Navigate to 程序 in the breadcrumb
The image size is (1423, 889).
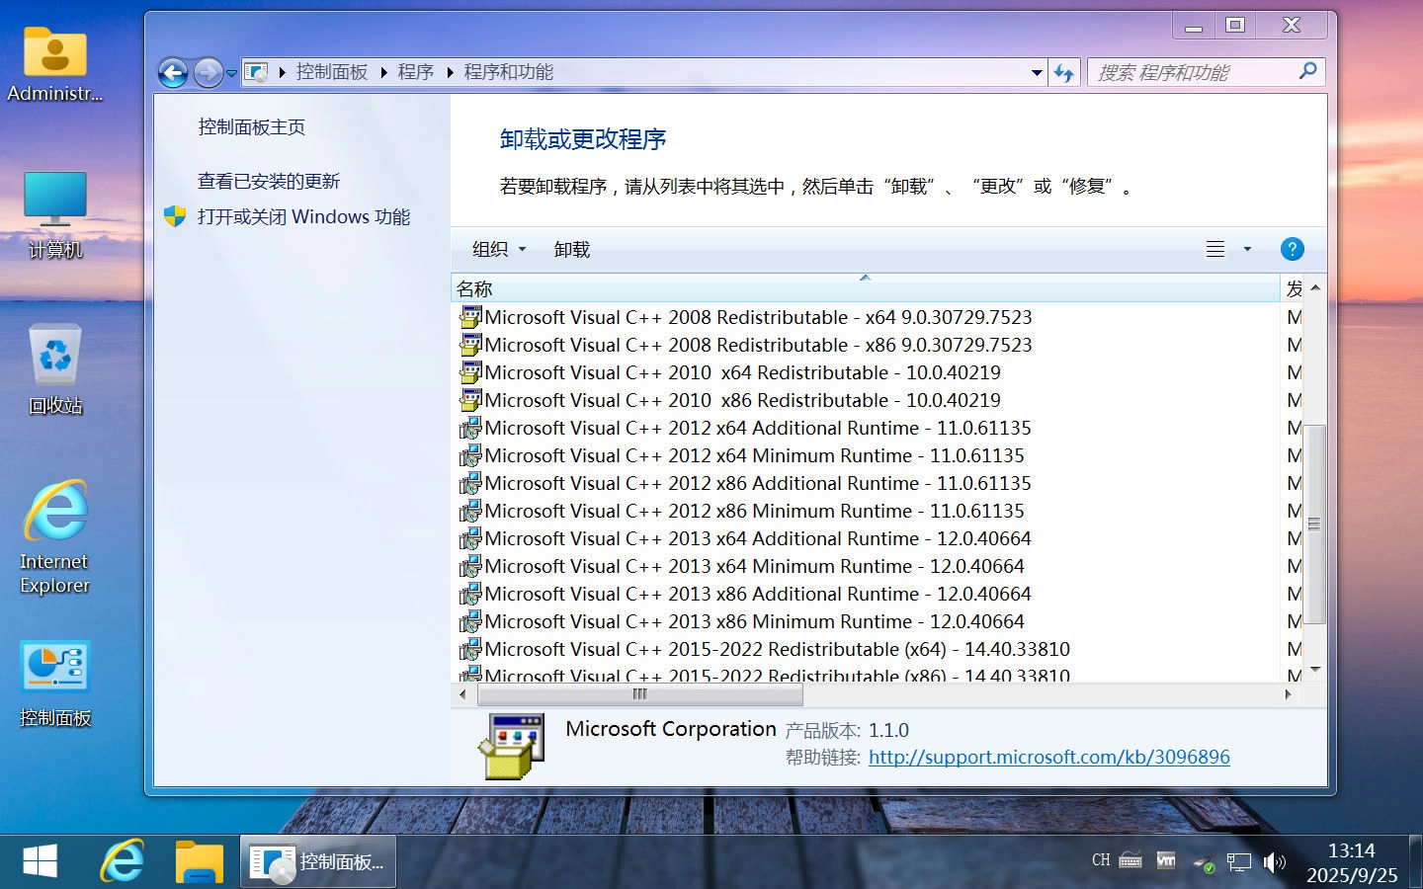coord(415,71)
